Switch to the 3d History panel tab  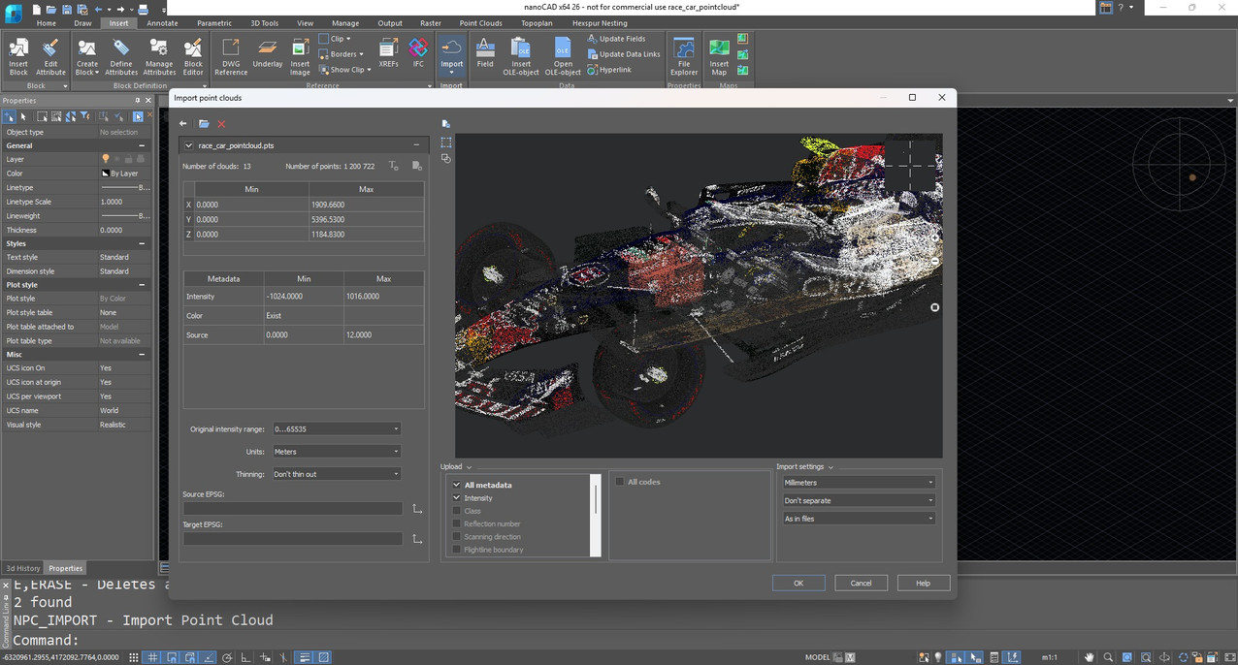pos(22,568)
